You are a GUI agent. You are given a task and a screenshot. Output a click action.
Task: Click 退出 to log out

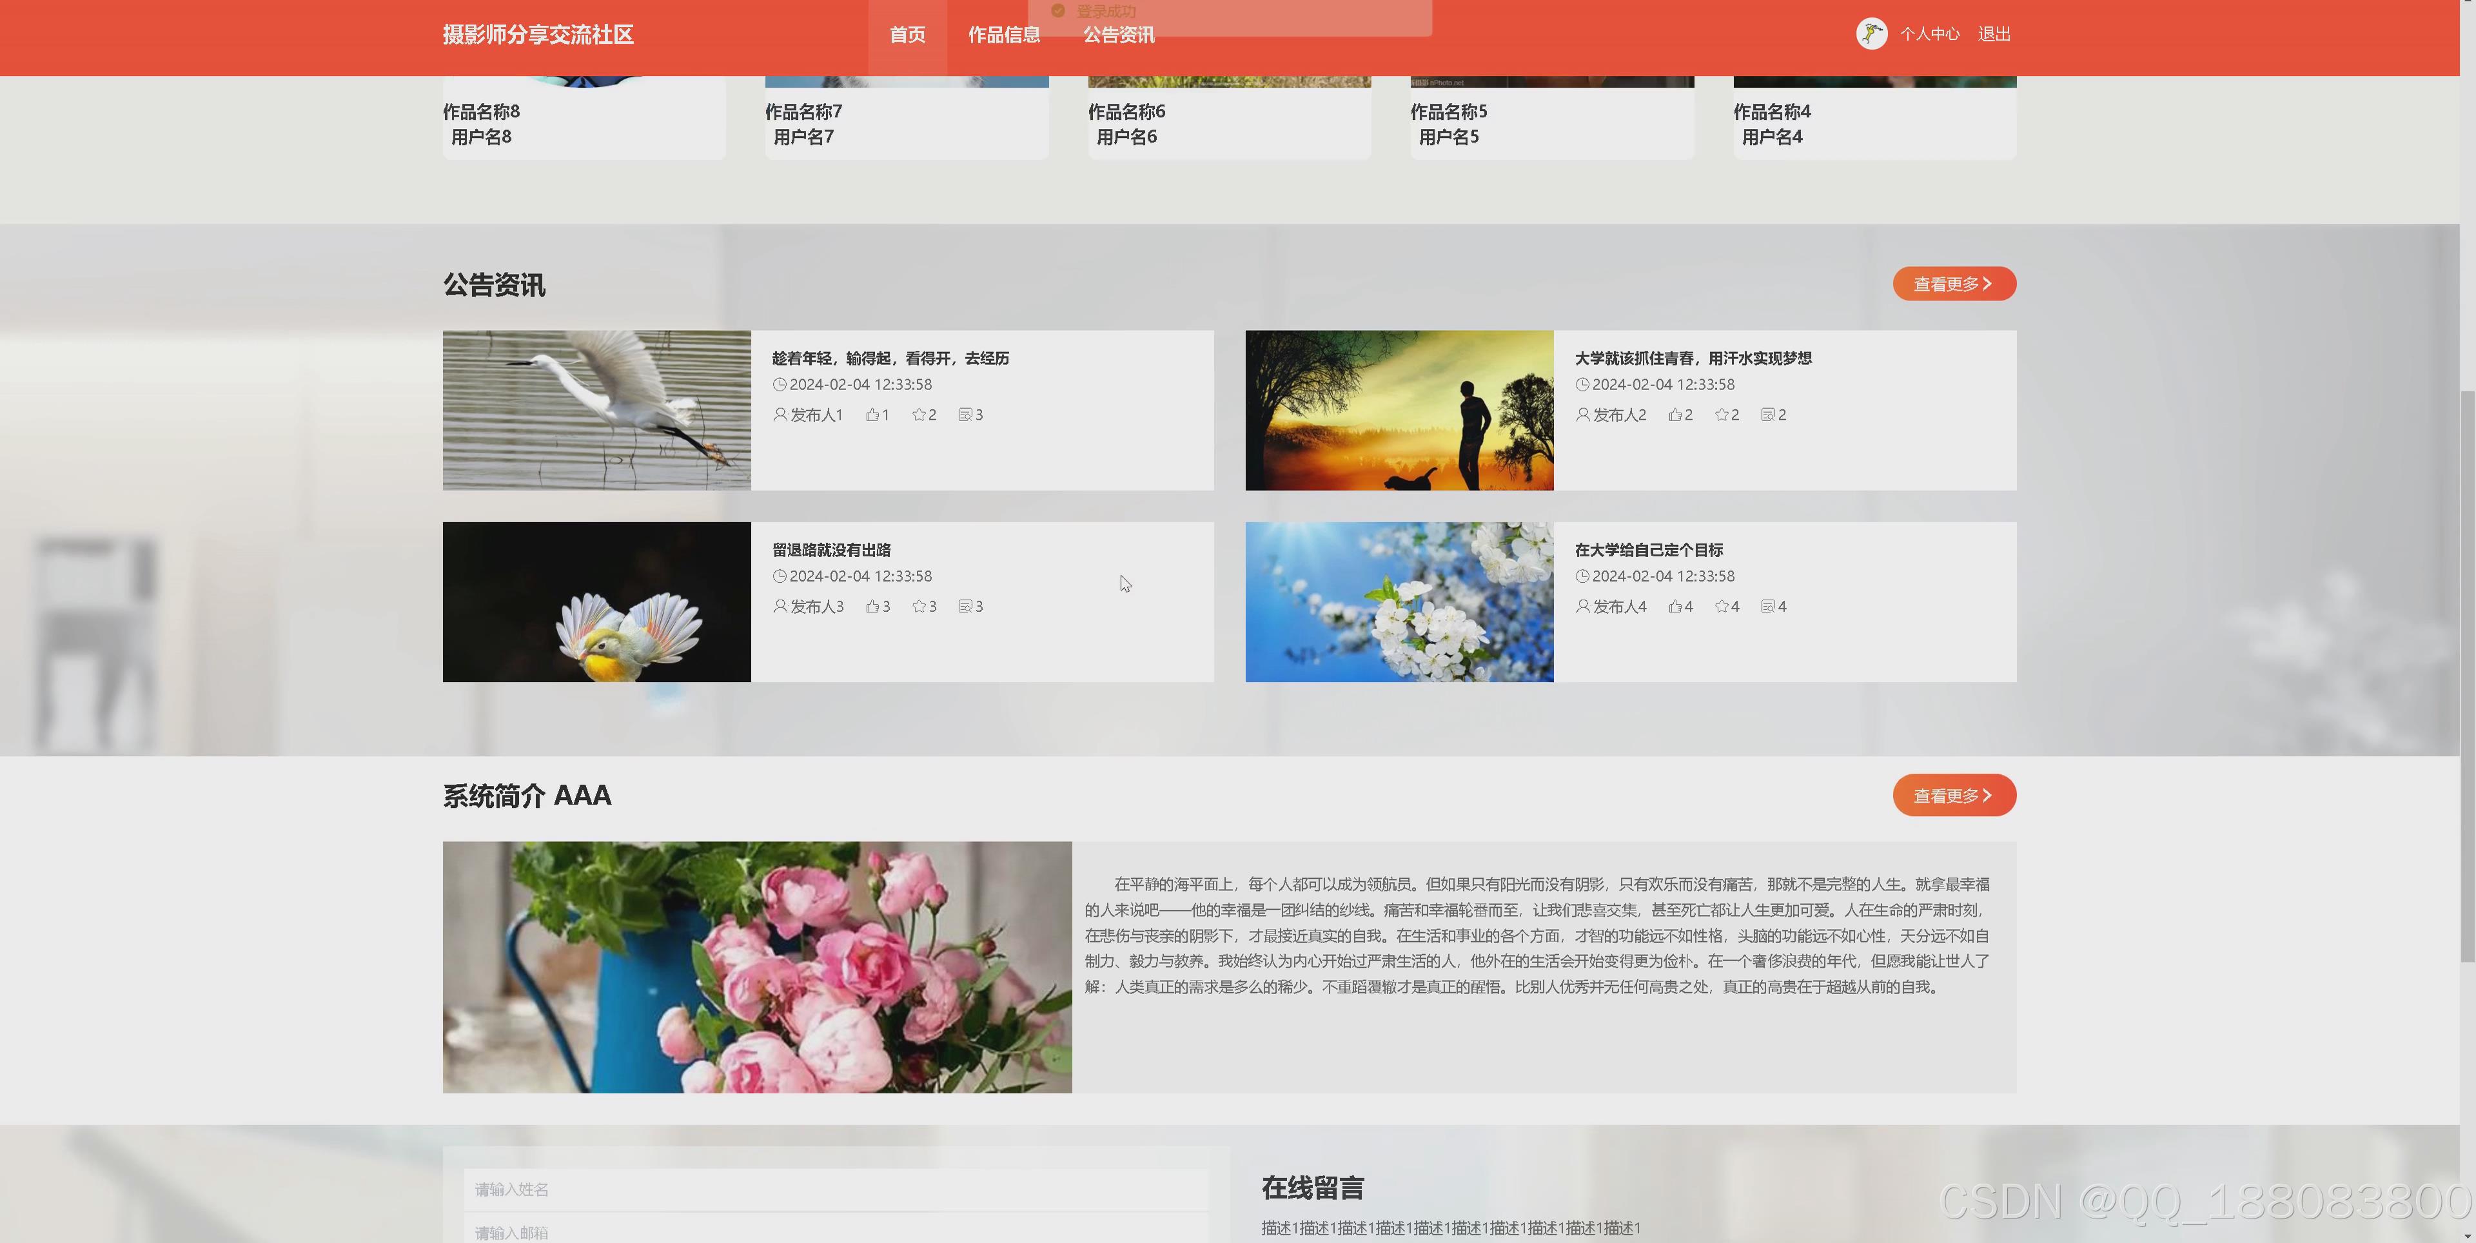tap(1994, 35)
